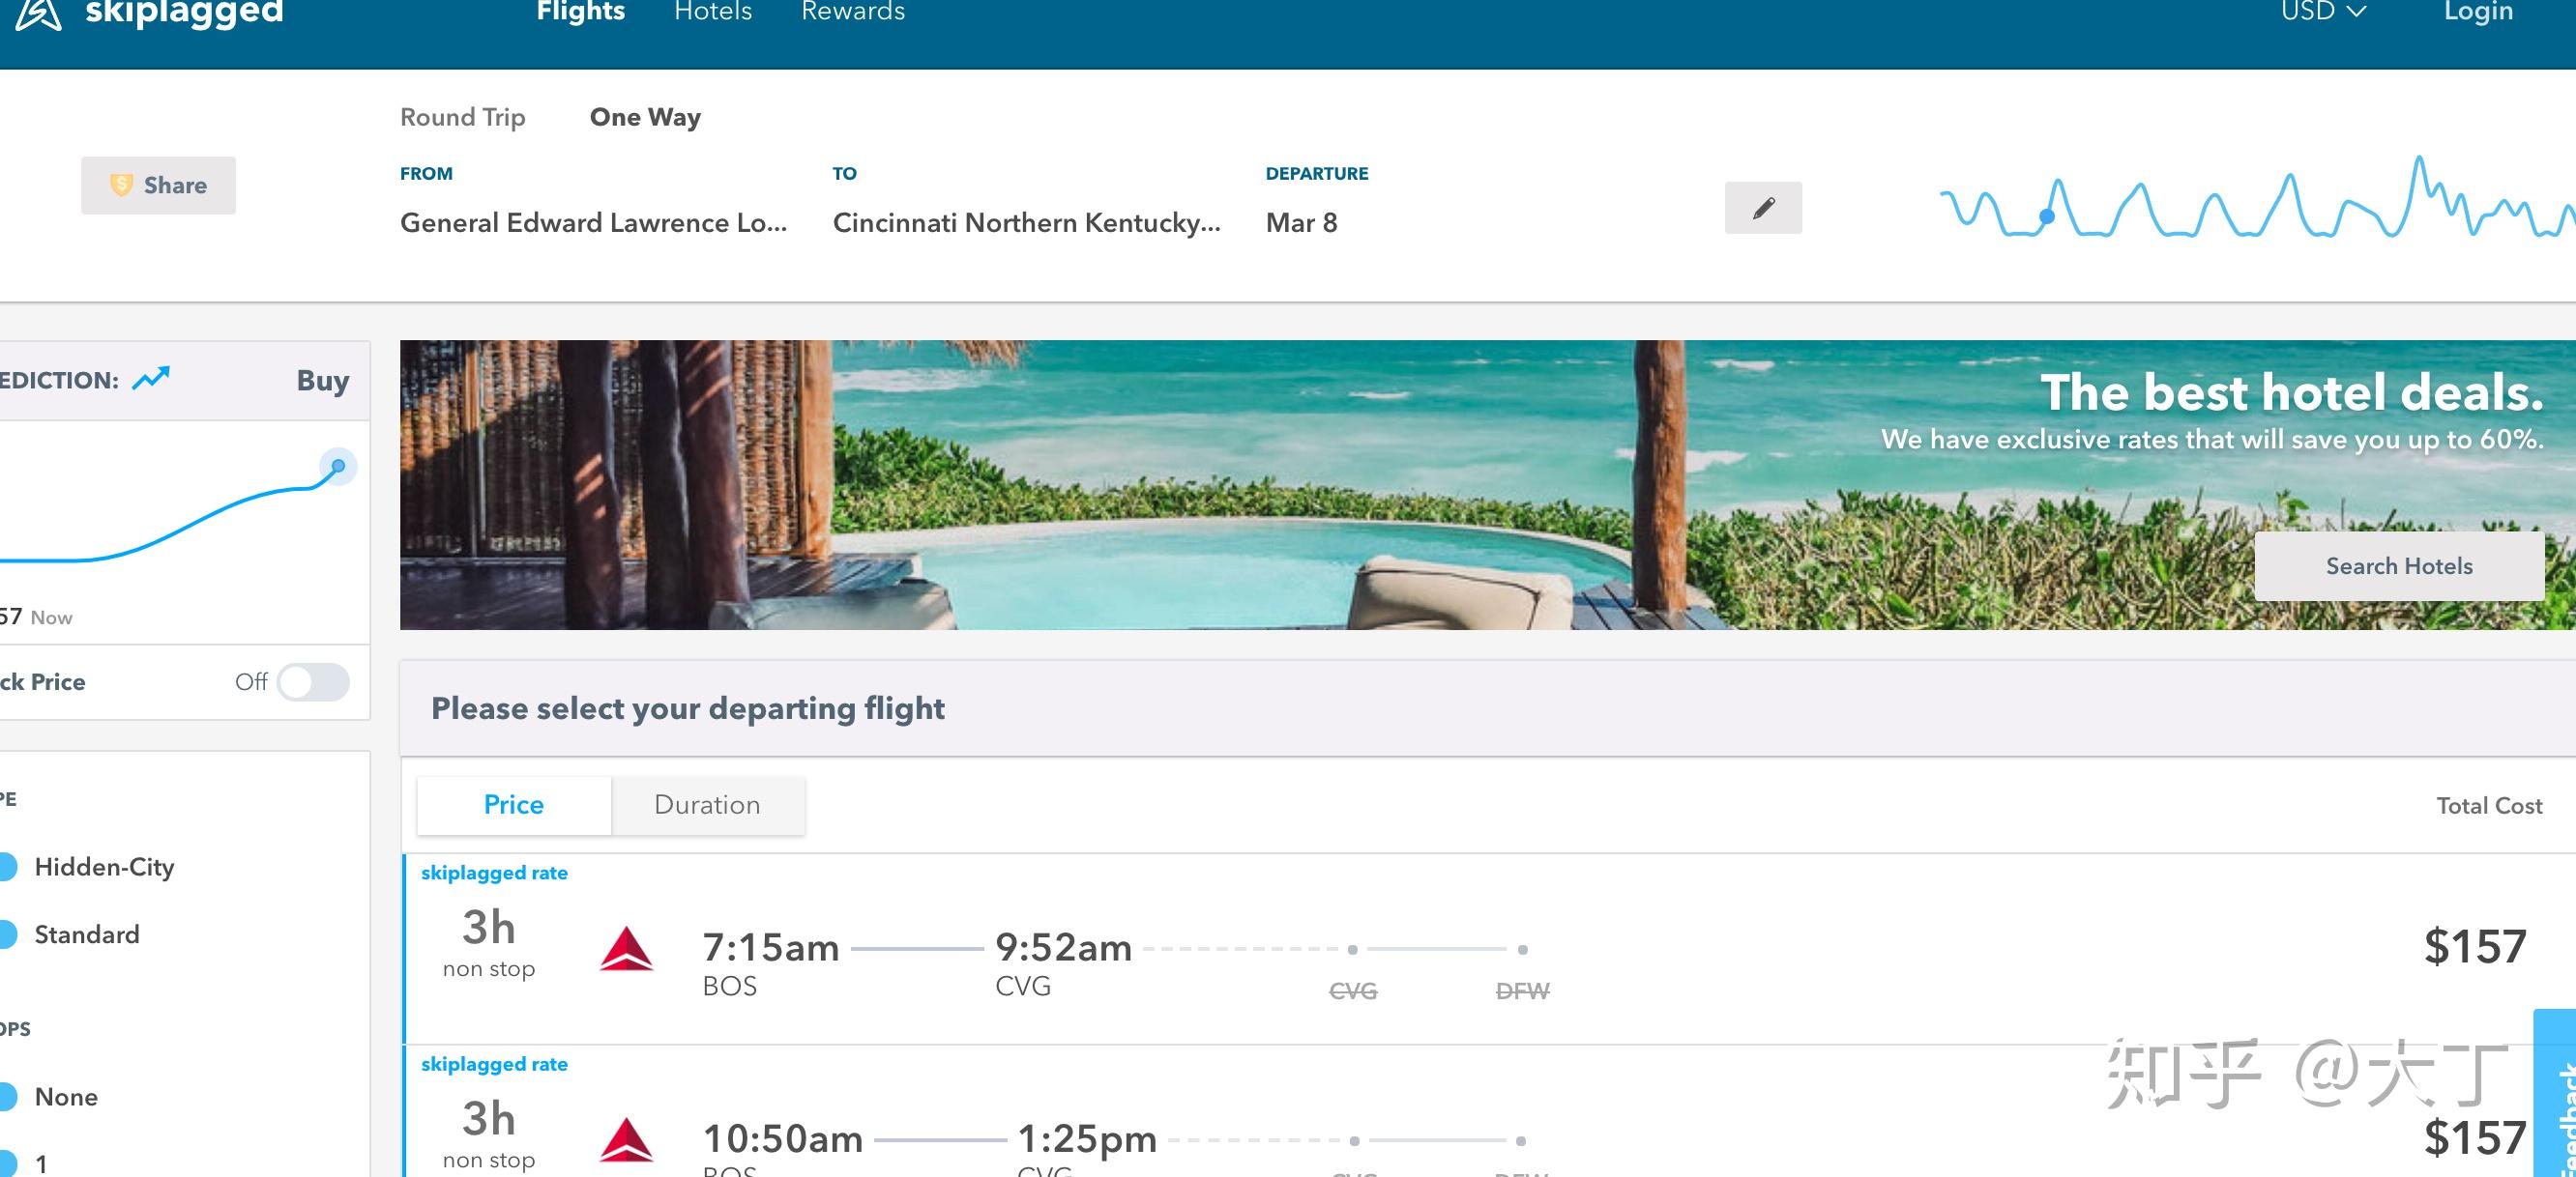Open the Rewards navigation tab

click(x=853, y=11)
